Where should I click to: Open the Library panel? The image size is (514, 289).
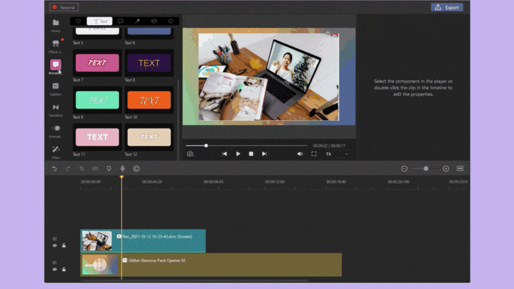[x=56, y=25]
